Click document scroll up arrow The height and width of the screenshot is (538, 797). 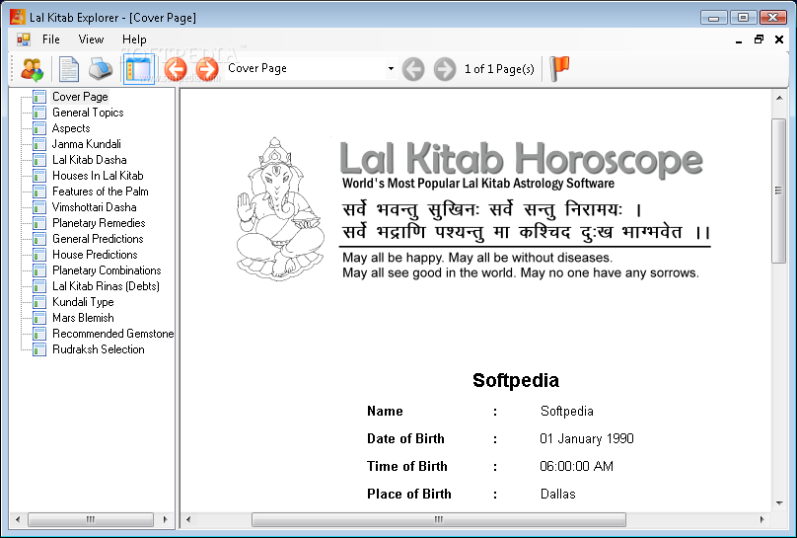coord(779,98)
